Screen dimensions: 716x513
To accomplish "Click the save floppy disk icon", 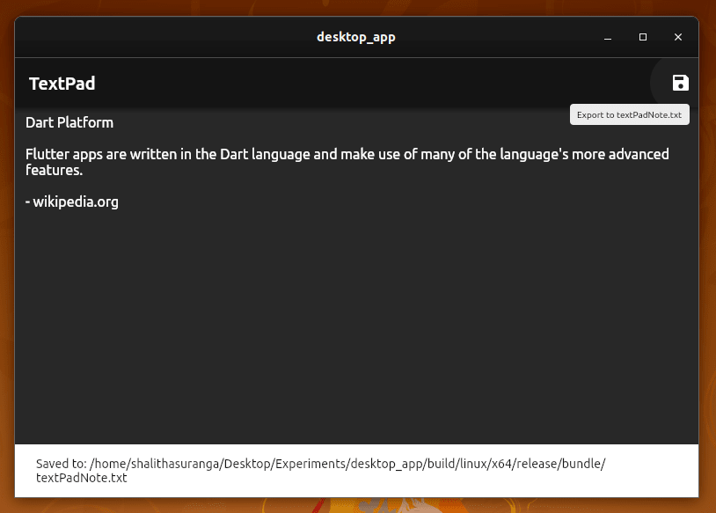I will point(681,83).
